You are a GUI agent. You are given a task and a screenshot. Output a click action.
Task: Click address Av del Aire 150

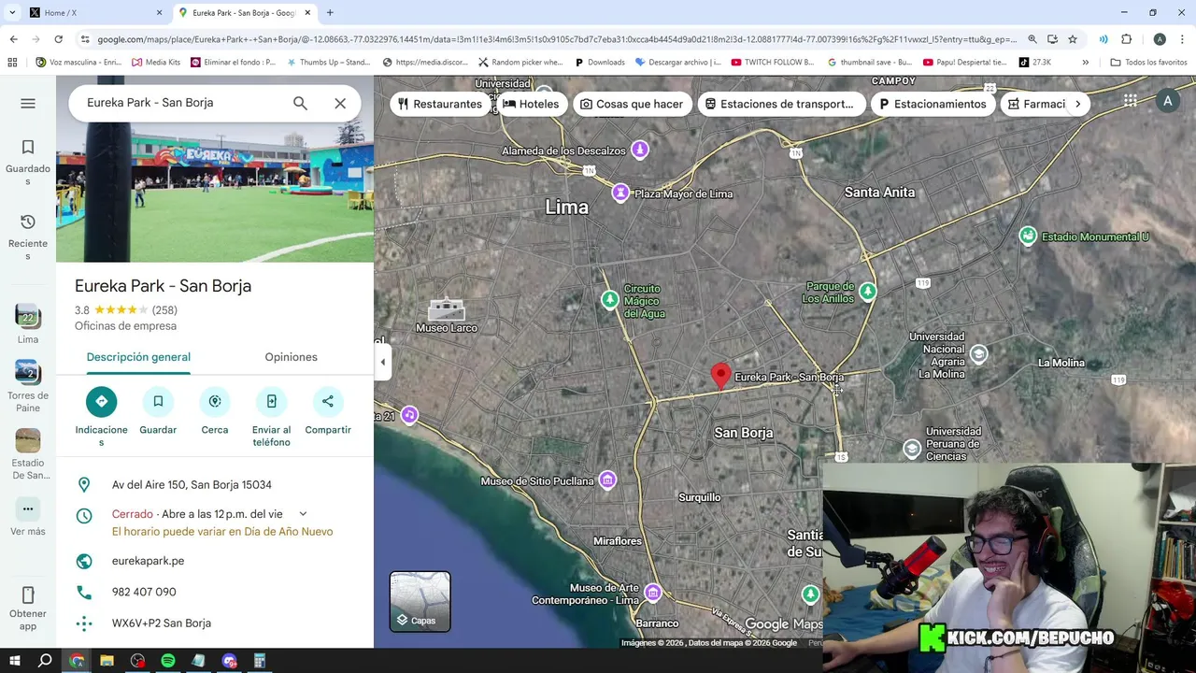coord(192,485)
